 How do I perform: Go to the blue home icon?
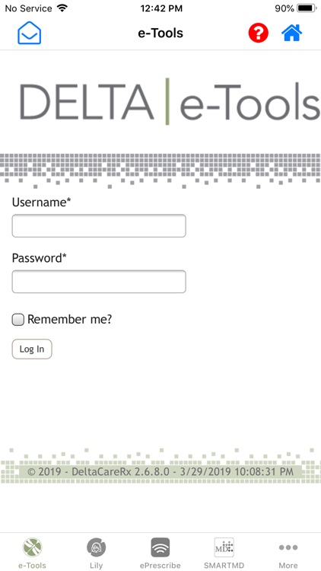coord(291,33)
